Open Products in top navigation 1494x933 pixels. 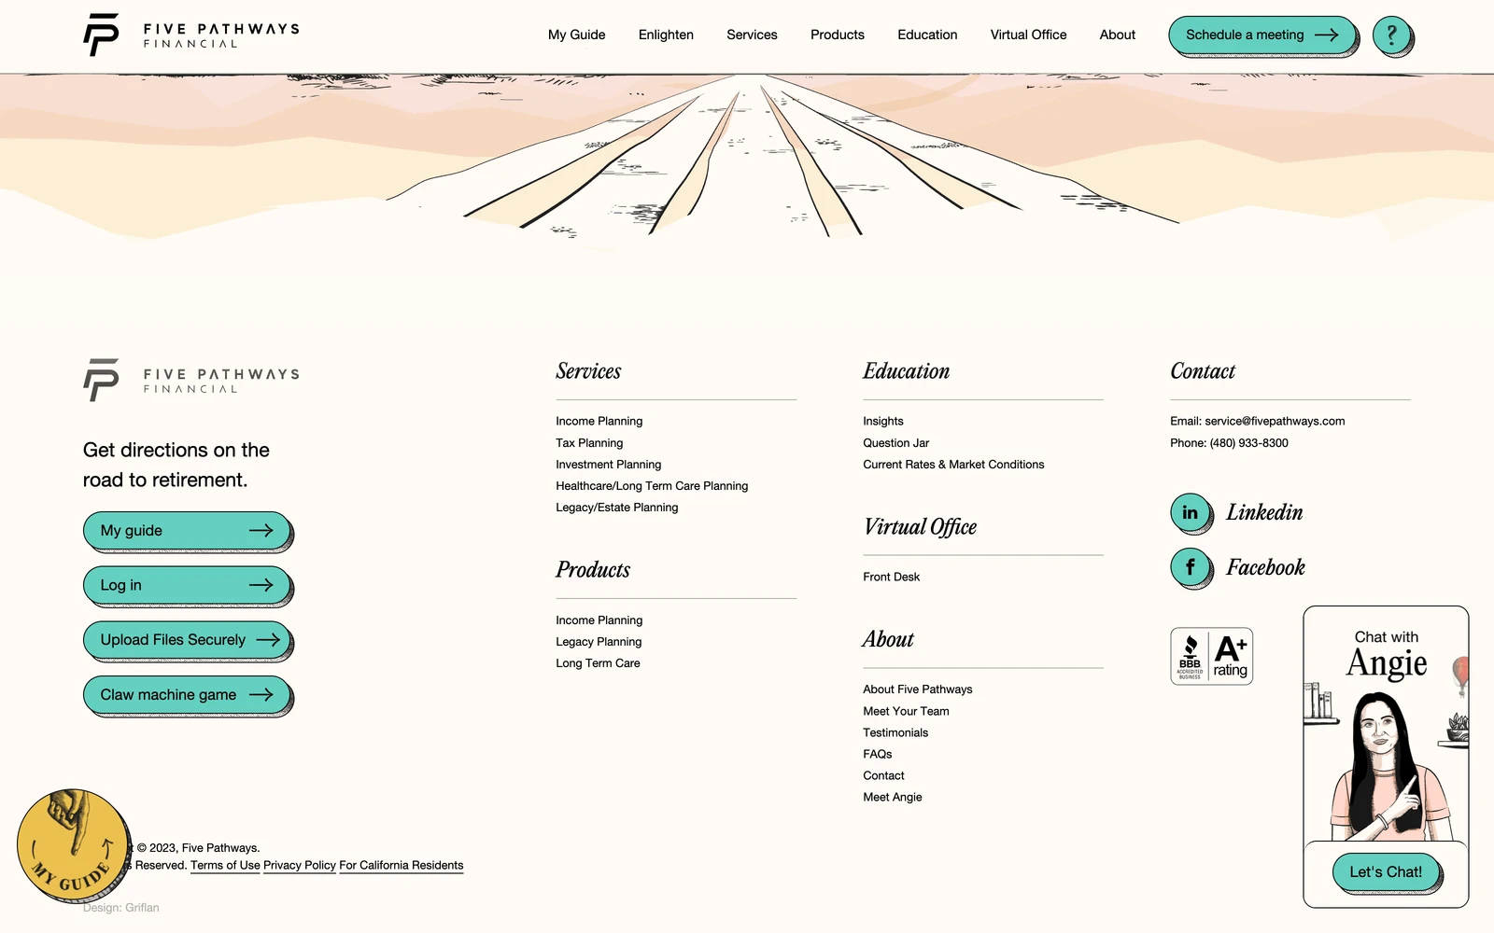pyautogui.click(x=838, y=35)
